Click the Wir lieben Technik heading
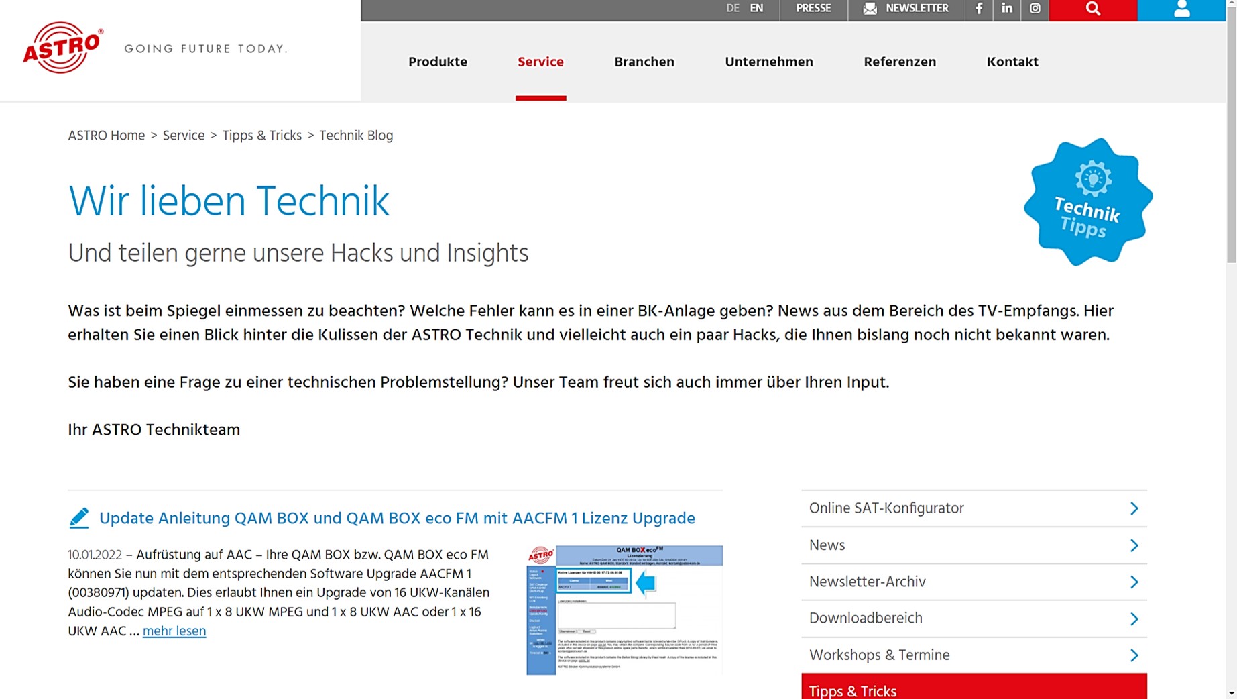 [229, 201]
